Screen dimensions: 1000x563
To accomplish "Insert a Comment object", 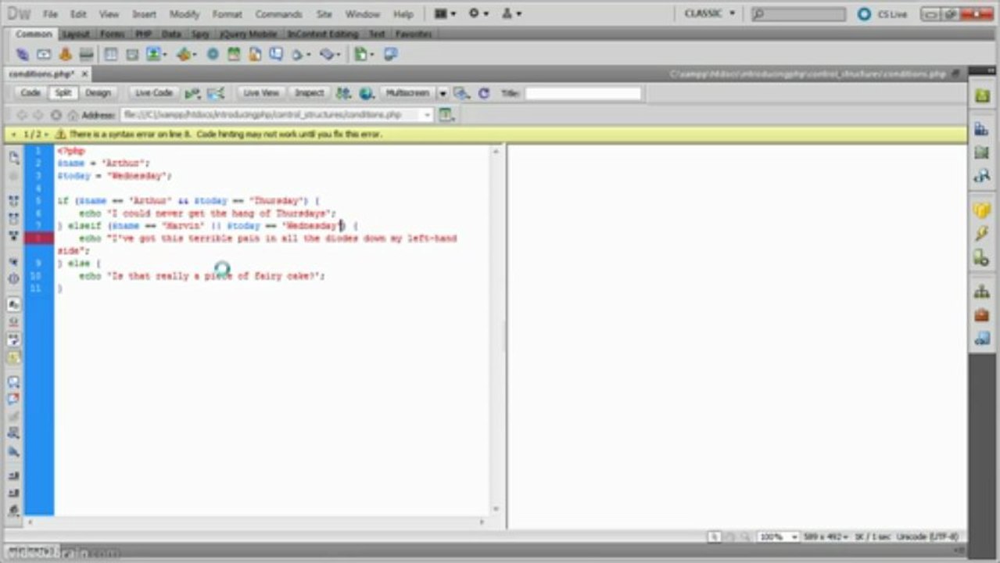I will tap(276, 54).
